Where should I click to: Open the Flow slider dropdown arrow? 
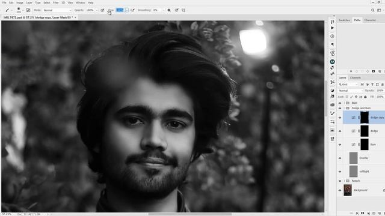(x=126, y=10)
